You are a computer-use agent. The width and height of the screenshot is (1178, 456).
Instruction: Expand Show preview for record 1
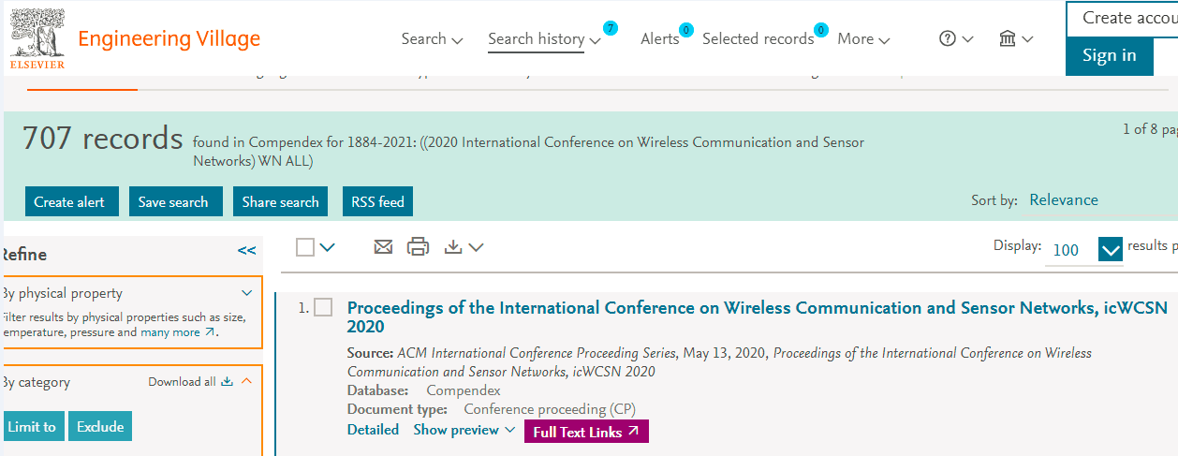[x=464, y=430]
